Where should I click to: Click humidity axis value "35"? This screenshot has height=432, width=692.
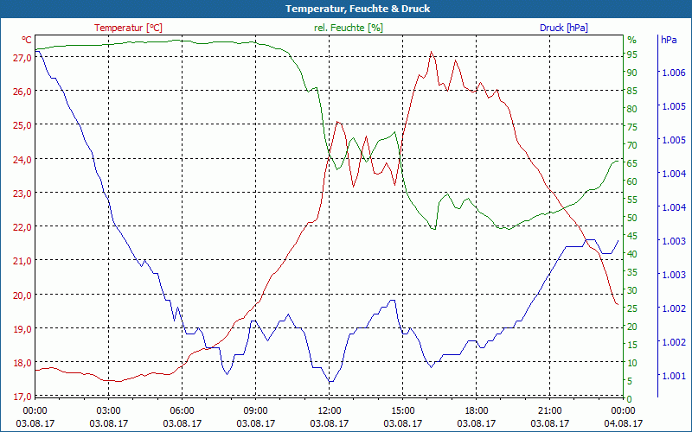click(x=632, y=272)
